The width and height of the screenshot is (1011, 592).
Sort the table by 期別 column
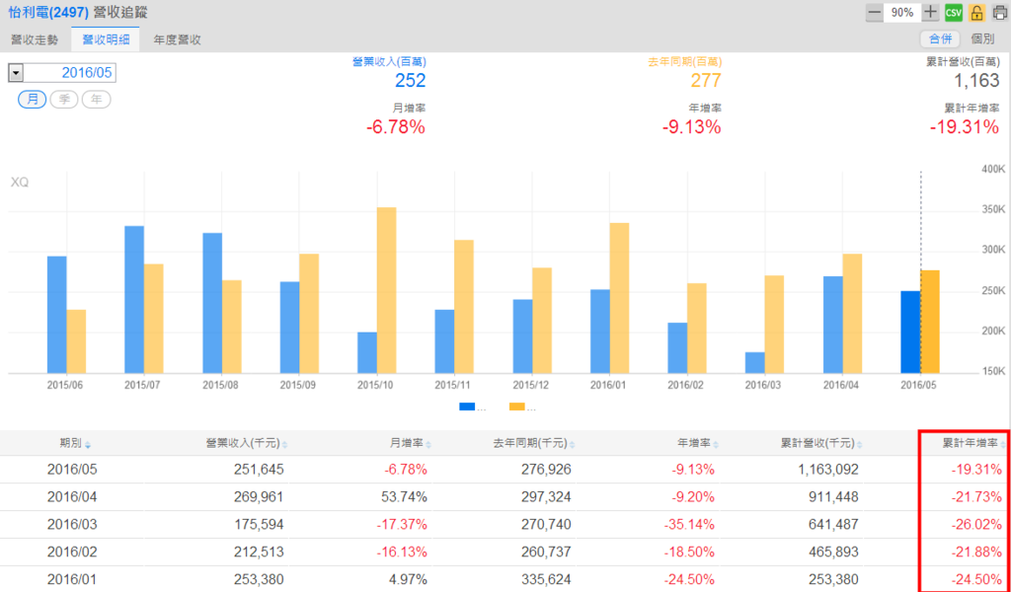click(x=75, y=443)
